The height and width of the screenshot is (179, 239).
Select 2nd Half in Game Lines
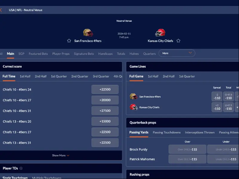169,76
